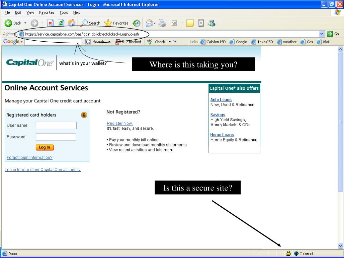This screenshot has height=258, width=344.
Task: Click the popups blocked toolbar button
Action: pos(128,42)
